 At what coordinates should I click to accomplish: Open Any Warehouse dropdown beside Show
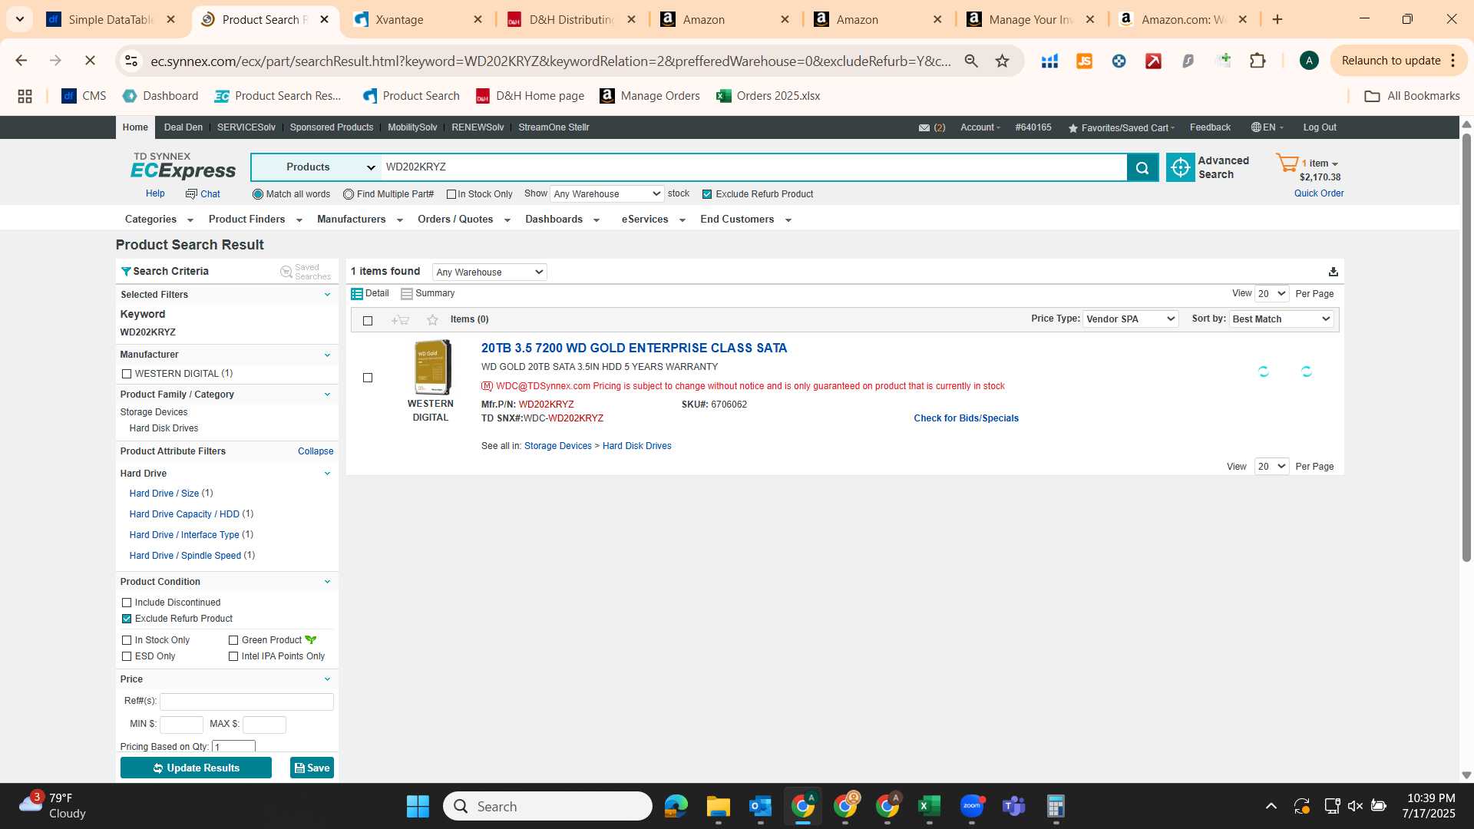(606, 194)
